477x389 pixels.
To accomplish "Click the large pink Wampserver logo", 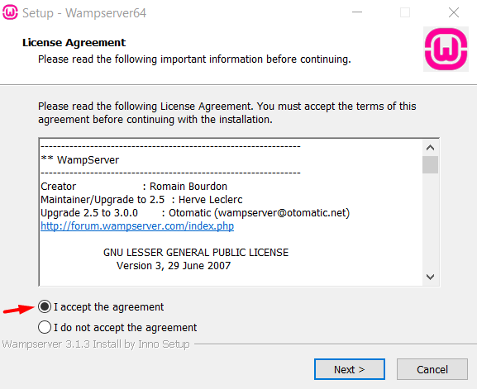I will (x=446, y=50).
